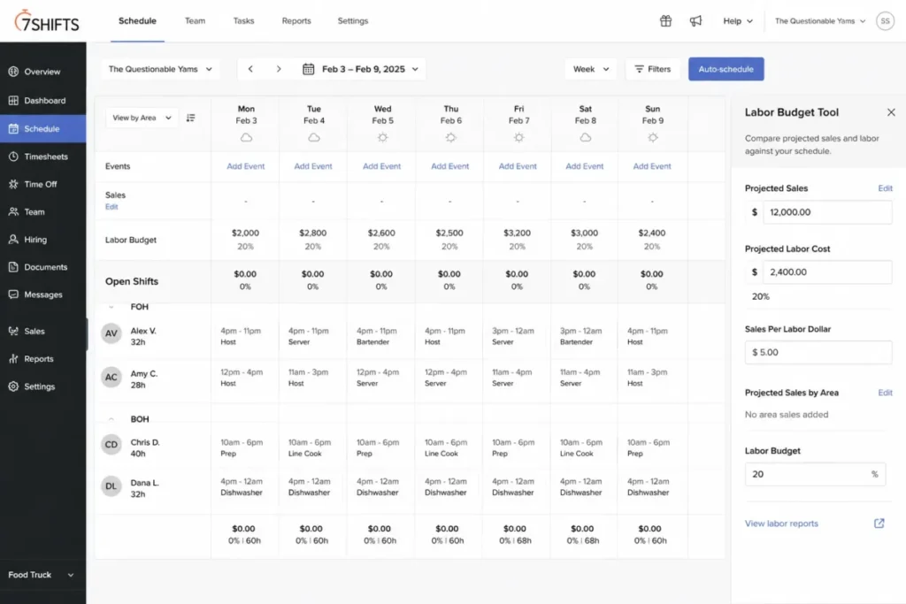Open Hiring in the sidebar
906x604 pixels.
[42, 239]
